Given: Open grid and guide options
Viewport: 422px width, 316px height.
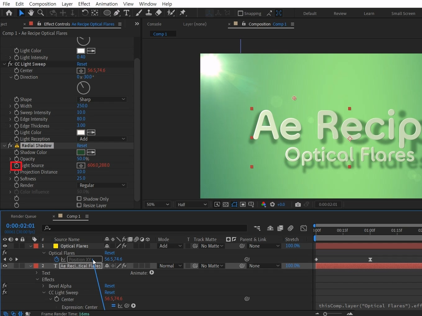Looking at the screenshot, I should click(251, 204).
